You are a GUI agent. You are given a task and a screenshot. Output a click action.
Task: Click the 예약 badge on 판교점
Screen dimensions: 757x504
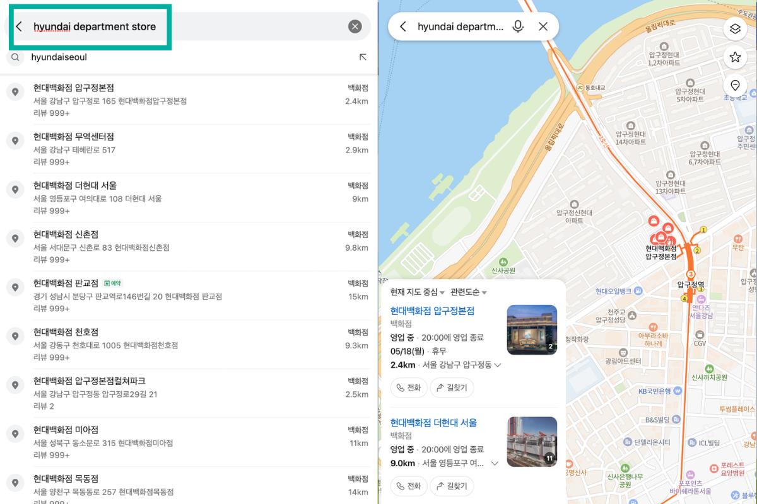(112, 283)
